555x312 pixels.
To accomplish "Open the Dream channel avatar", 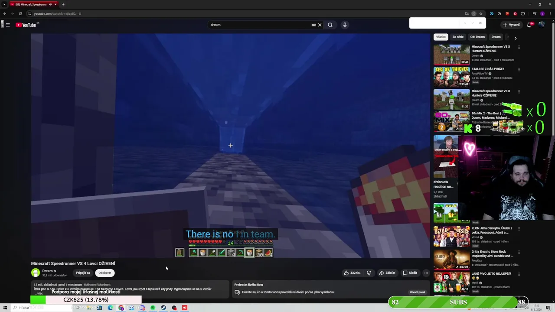I will point(36,273).
